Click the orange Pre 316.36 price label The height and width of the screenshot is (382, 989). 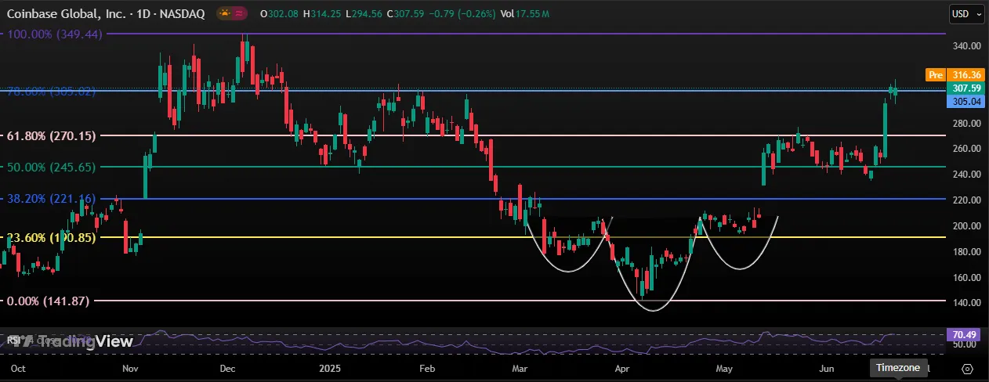[955, 75]
